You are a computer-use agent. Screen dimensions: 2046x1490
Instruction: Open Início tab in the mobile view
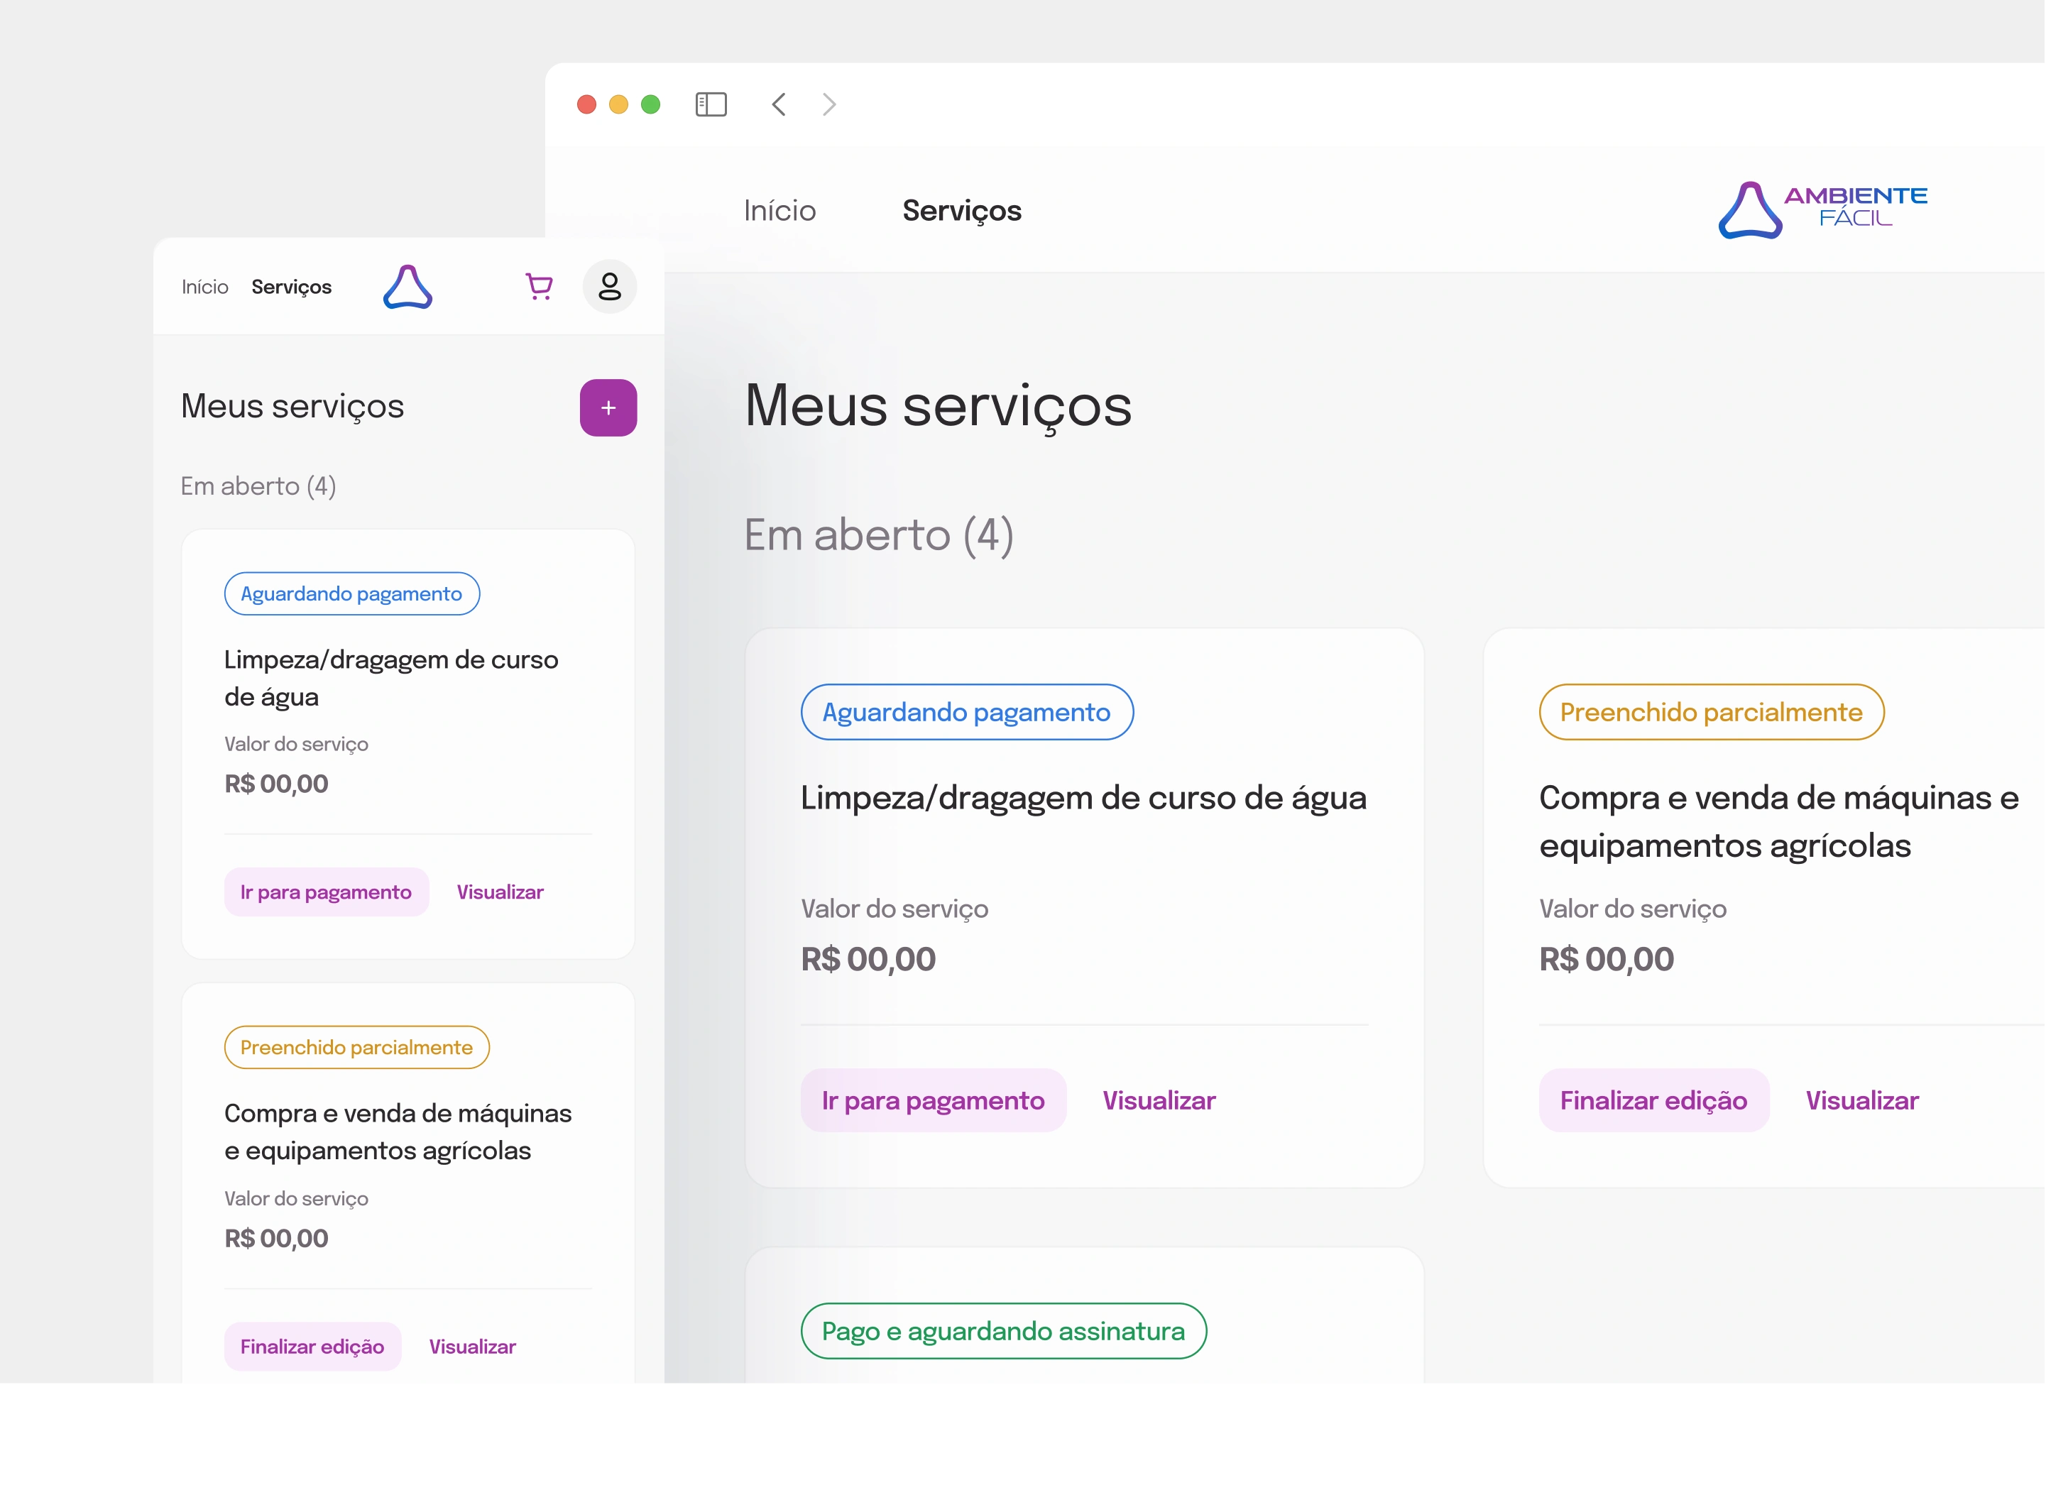click(204, 287)
